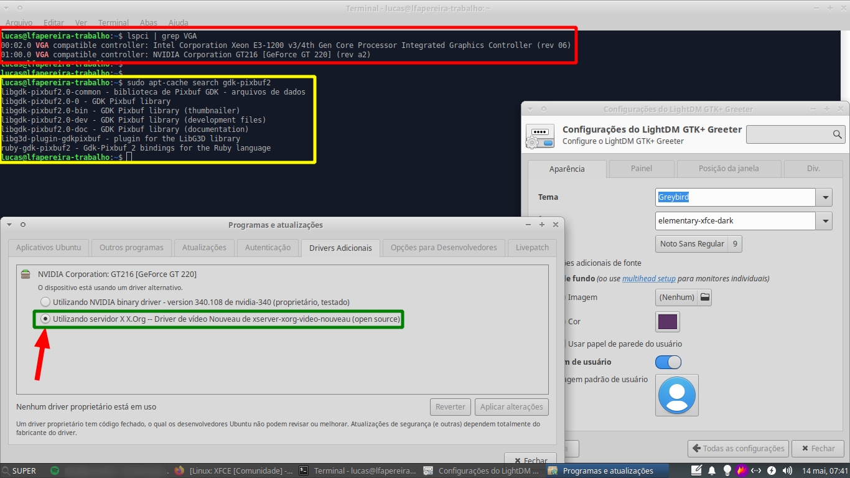The width and height of the screenshot is (850, 478).
Task: Select Aparência tab in LightDM settings
Action: coord(567,169)
